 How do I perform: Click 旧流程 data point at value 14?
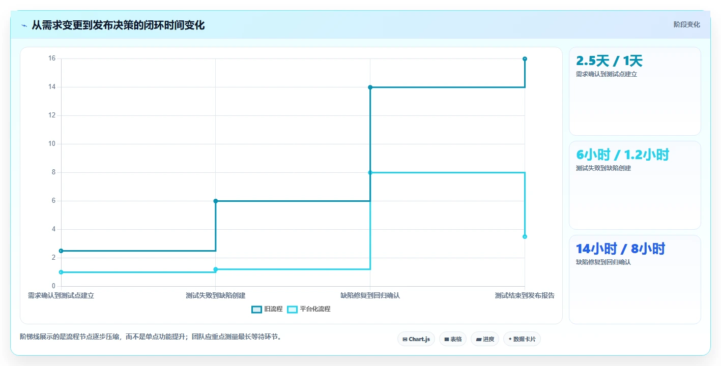coord(370,87)
